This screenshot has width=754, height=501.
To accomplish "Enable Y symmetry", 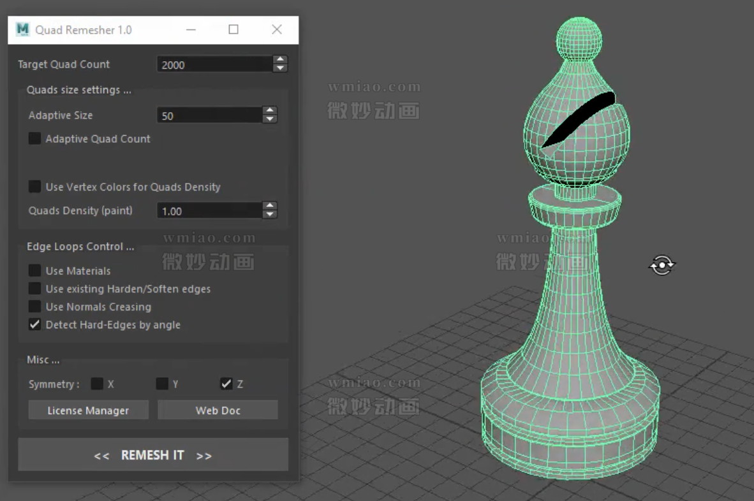I will point(161,384).
